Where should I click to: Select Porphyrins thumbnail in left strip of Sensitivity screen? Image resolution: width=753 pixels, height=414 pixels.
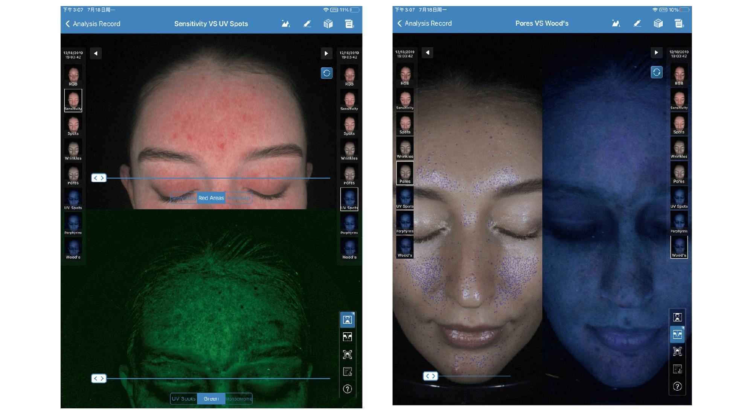[x=73, y=224]
